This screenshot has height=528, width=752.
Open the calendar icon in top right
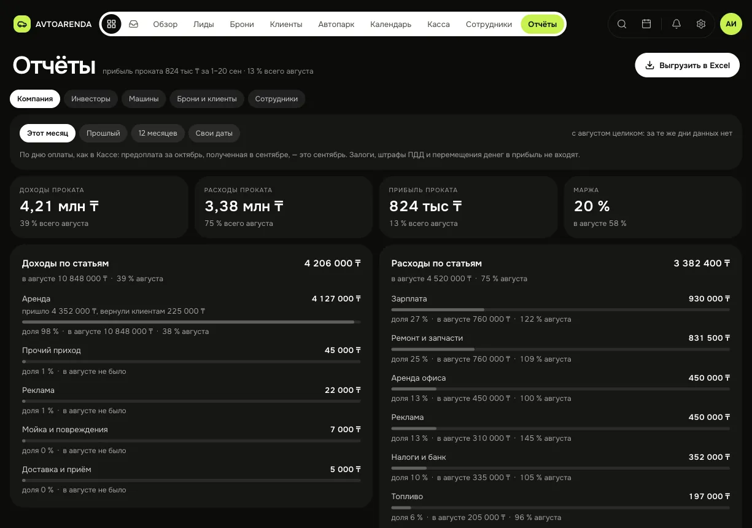(x=646, y=24)
